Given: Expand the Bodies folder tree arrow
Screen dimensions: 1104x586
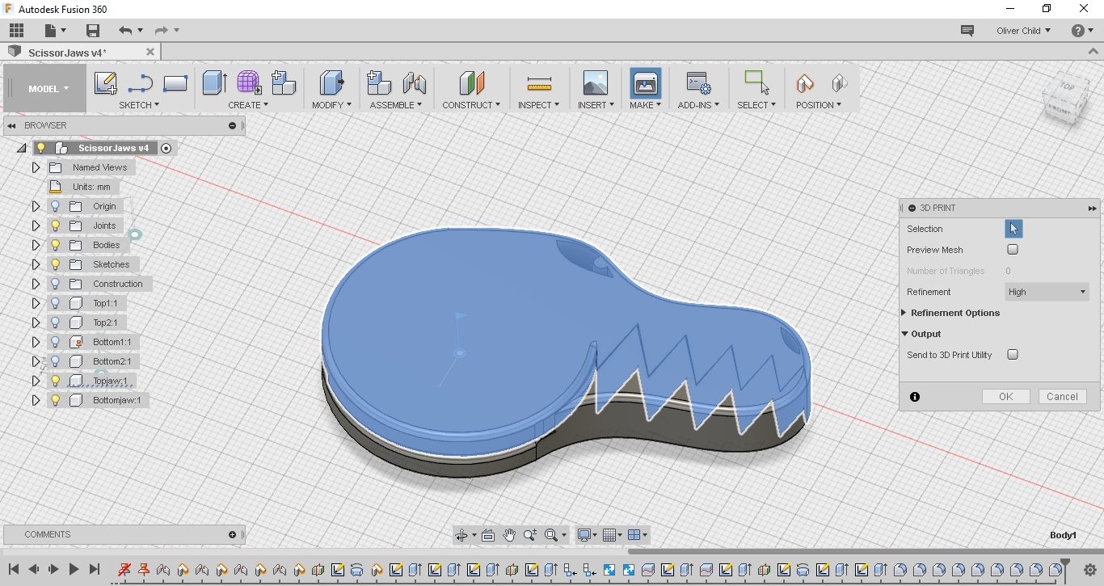Looking at the screenshot, I should tap(36, 245).
